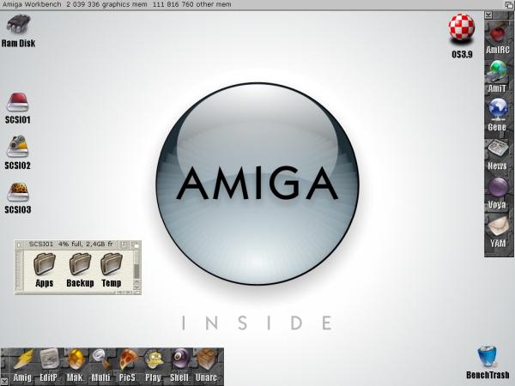
Task: Open the Apps folder in SCSI01 window
Action: 45,270
